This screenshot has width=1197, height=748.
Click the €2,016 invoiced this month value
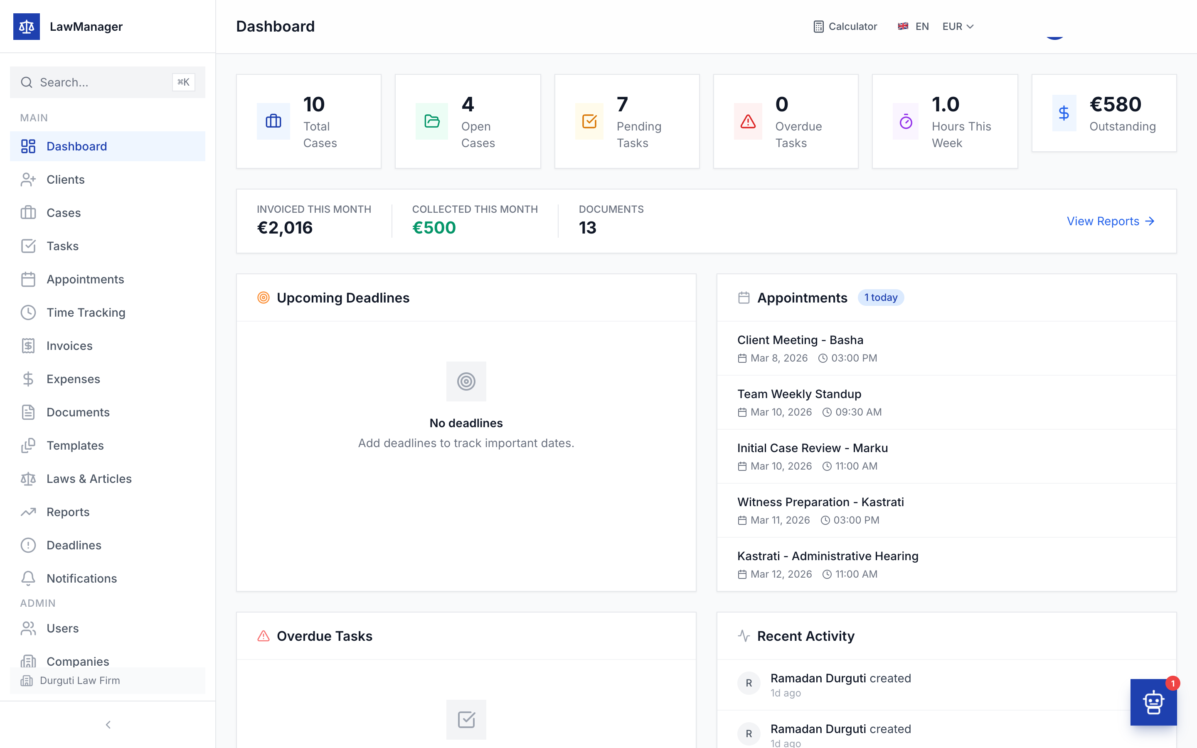pos(285,228)
